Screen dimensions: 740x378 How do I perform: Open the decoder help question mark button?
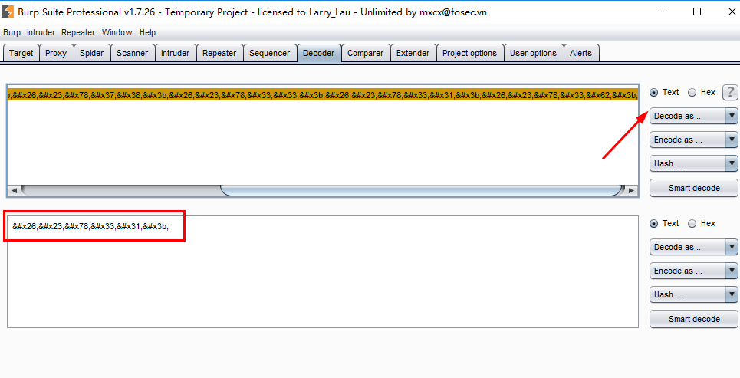(x=730, y=93)
